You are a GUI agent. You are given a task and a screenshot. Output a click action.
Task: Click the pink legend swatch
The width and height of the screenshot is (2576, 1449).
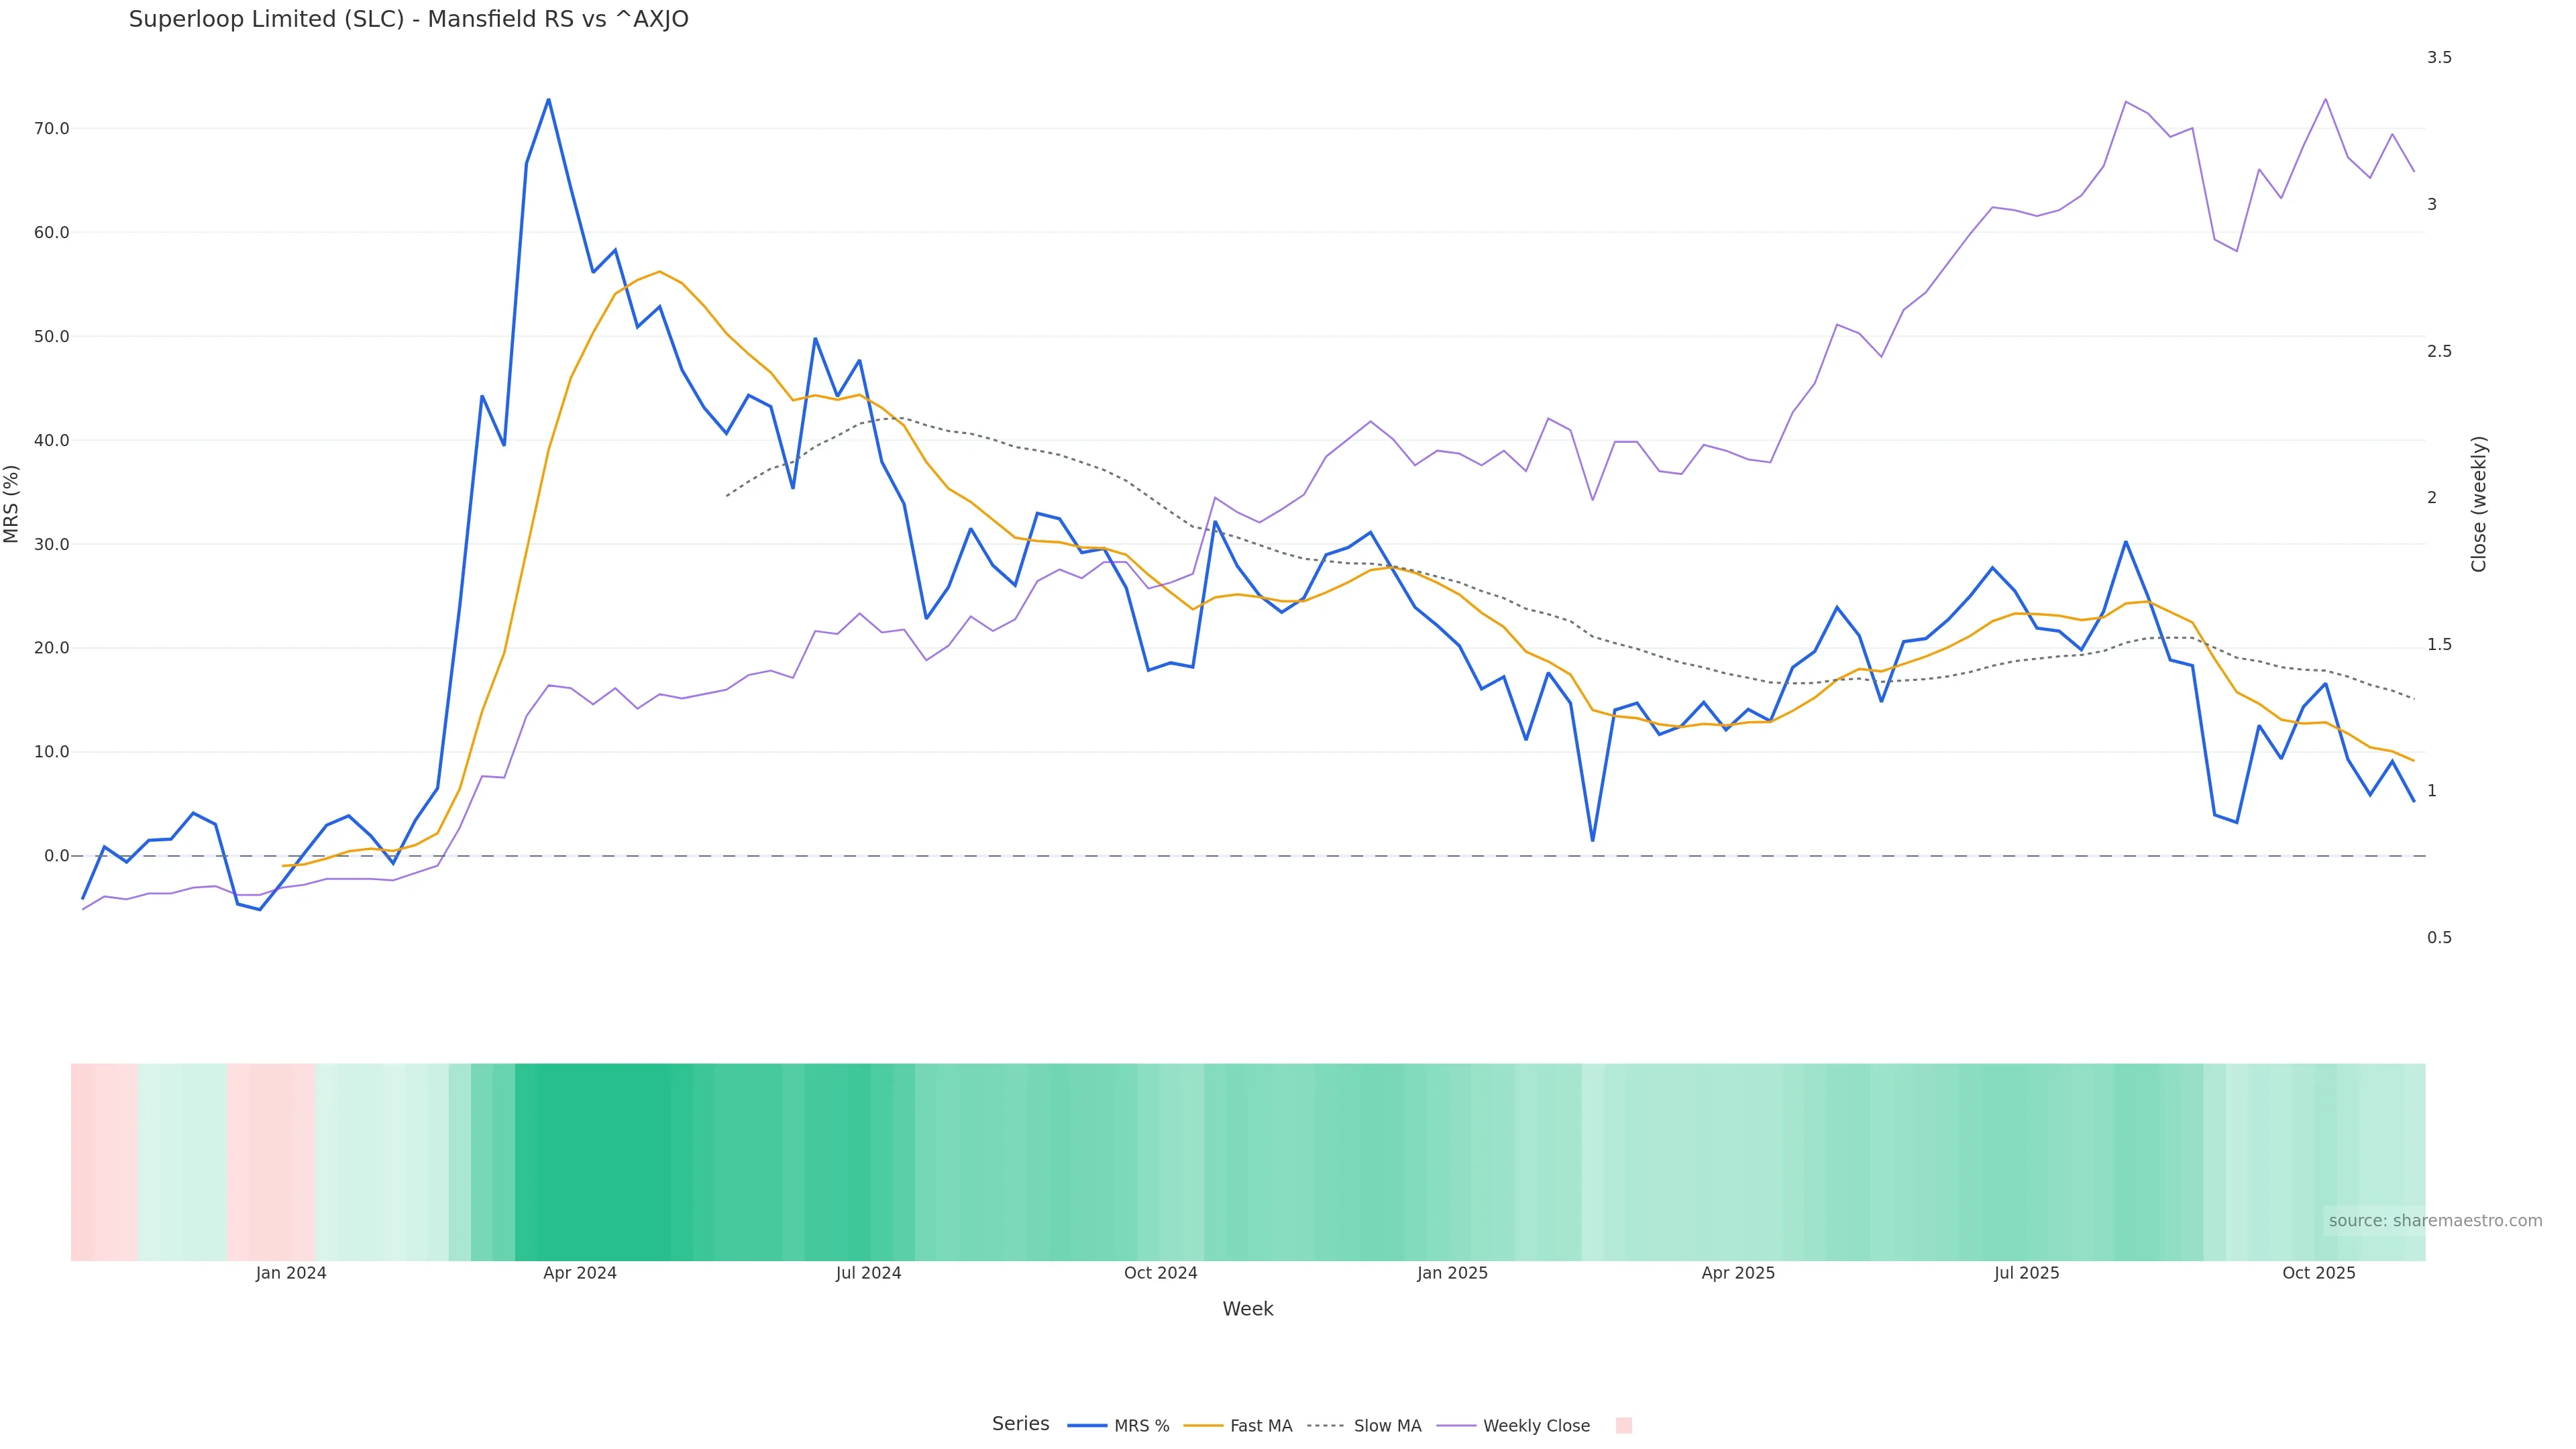(x=1623, y=1426)
